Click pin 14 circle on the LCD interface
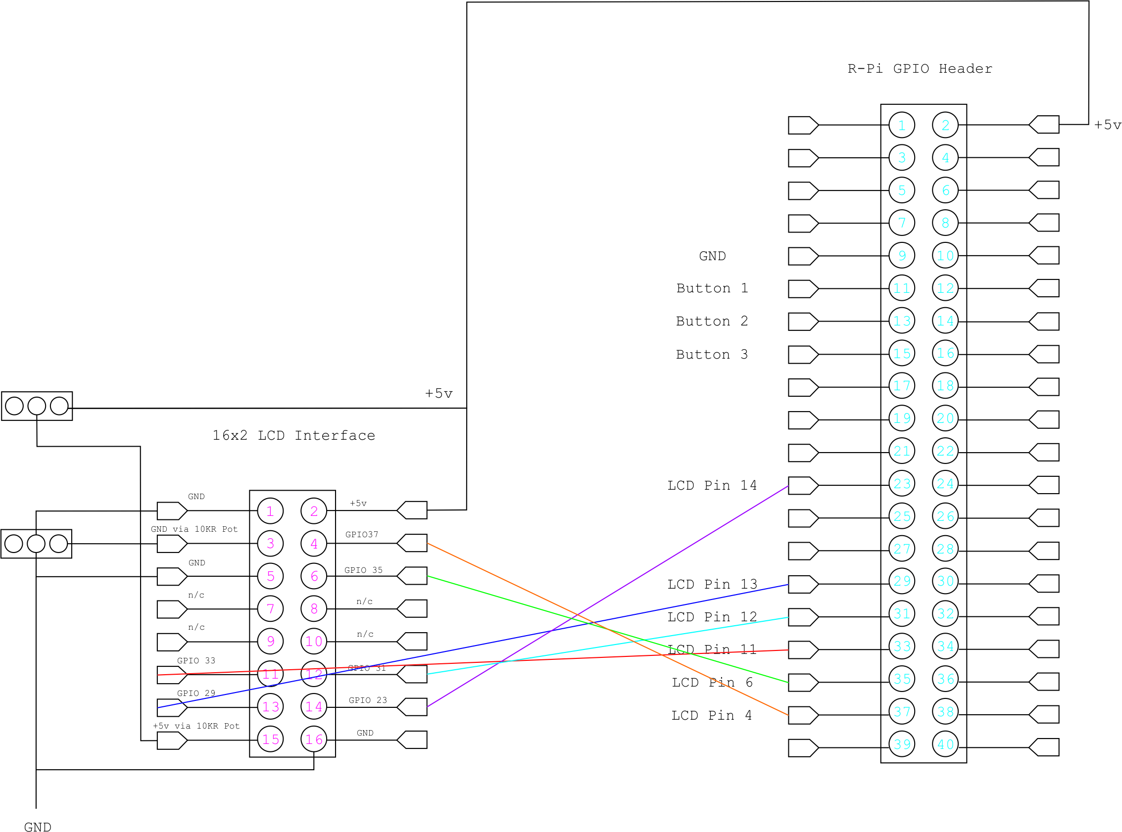This screenshot has width=1122, height=832. click(314, 706)
